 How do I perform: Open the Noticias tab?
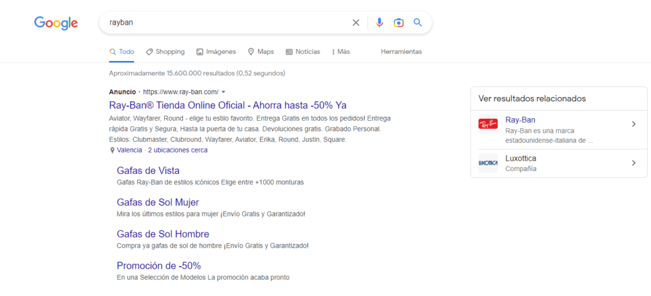(x=303, y=52)
